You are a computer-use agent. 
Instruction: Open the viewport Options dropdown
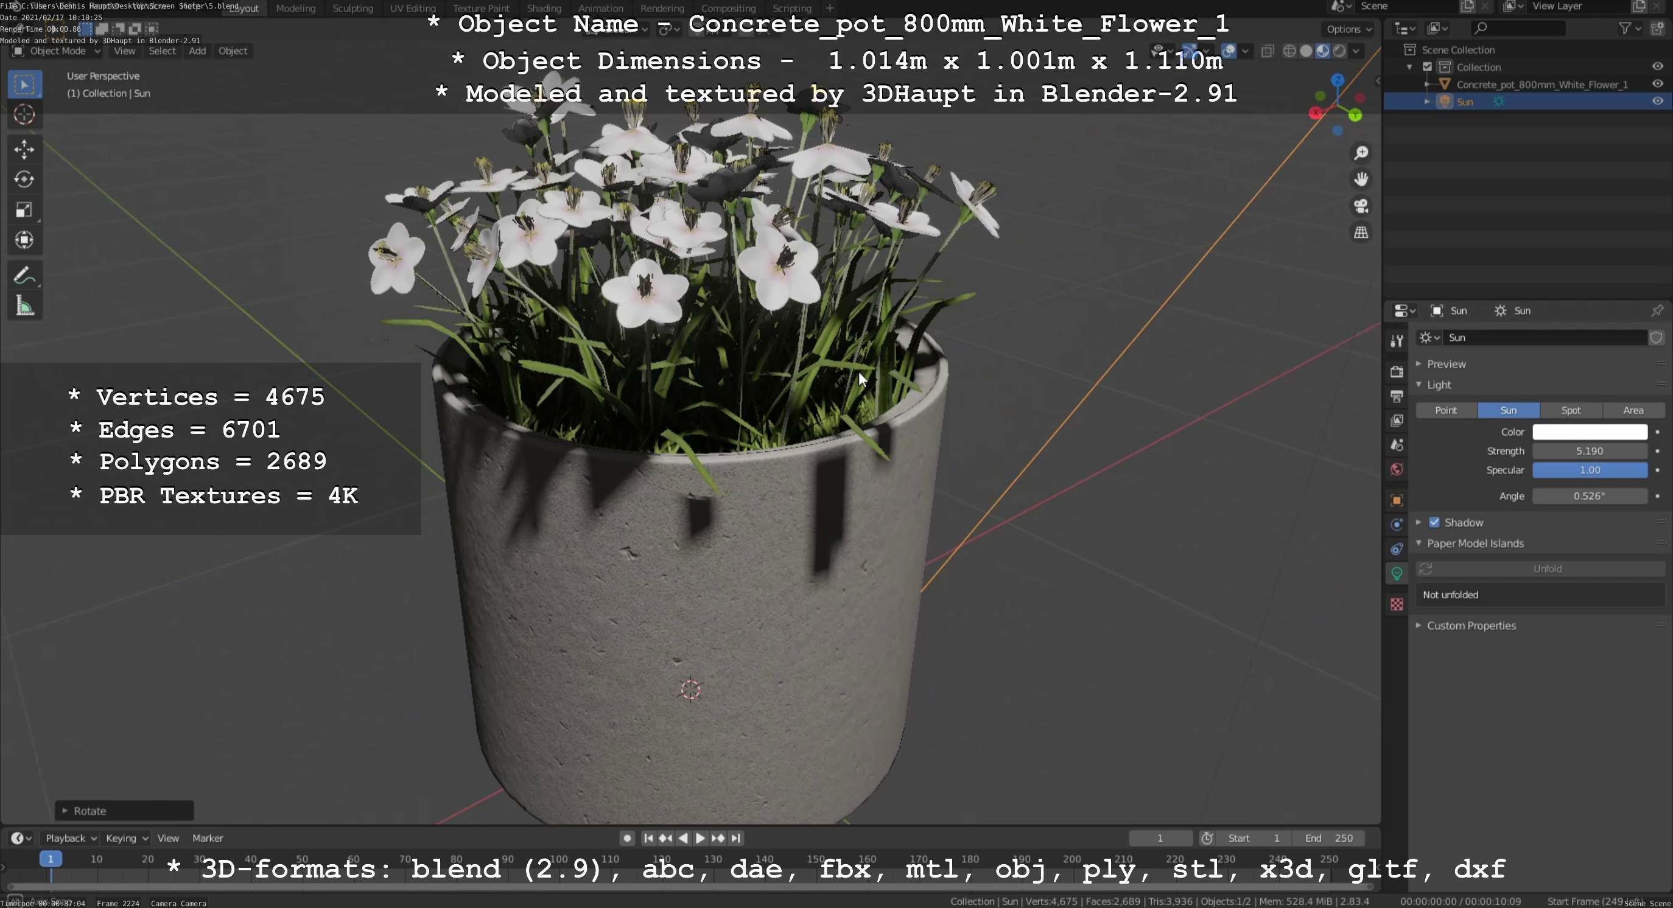[x=1349, y=29]
